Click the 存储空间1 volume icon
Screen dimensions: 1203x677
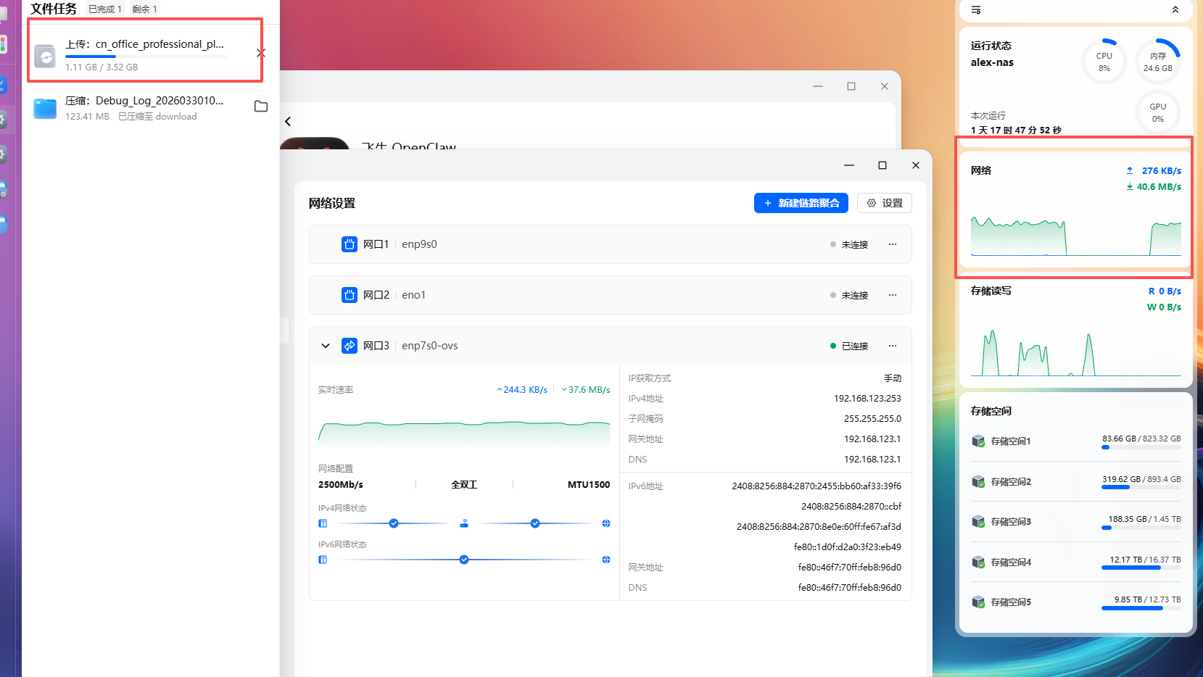tap(978, 441)
